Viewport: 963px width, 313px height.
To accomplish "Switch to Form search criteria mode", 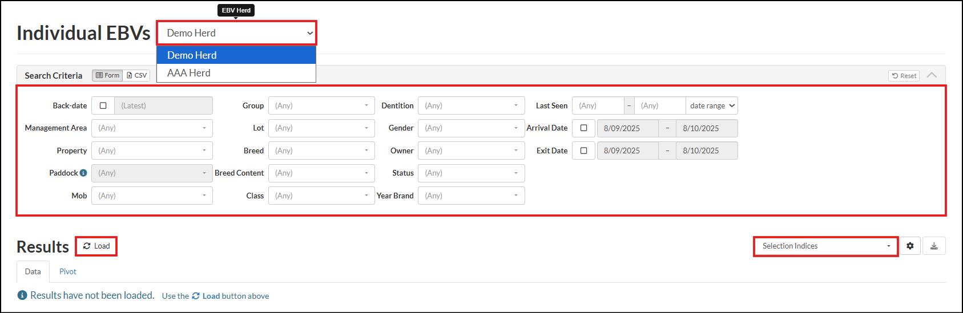I will [107, 75].
